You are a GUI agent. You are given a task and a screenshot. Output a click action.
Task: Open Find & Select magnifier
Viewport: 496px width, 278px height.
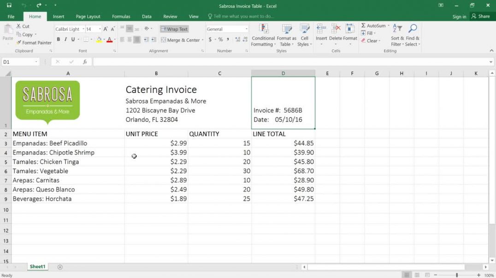[413, 35]
